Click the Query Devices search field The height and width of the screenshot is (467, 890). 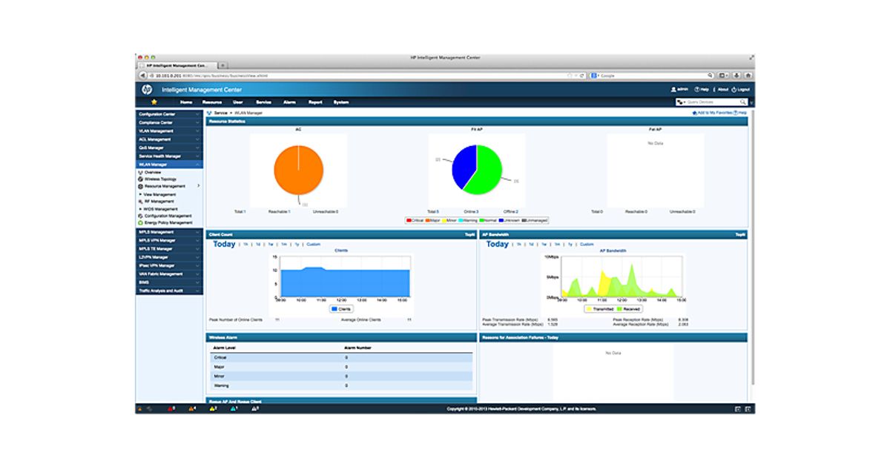pyautogui.click(x=711, y=102)
